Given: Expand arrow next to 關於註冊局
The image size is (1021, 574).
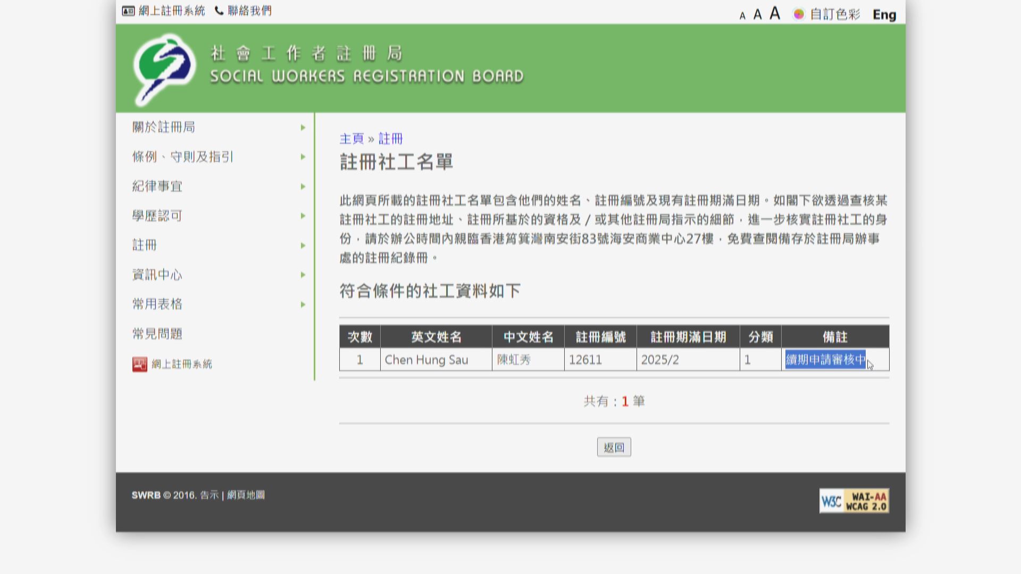Looking at the screenshot, I should tap(303, 128).
